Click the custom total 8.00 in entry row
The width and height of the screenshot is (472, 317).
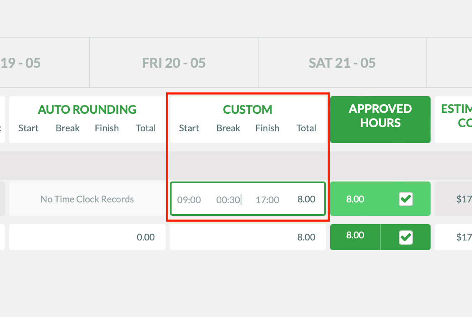coord(306,199)
